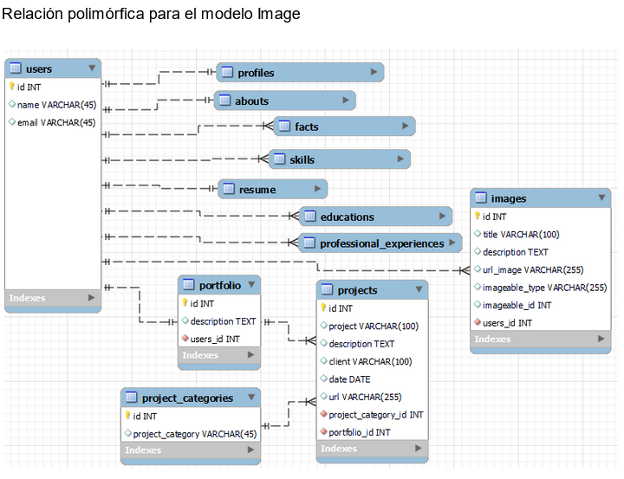Screen dimensions: 624x479
Task: Click the id primary key icon in portfolio
Action: (185, 303)
